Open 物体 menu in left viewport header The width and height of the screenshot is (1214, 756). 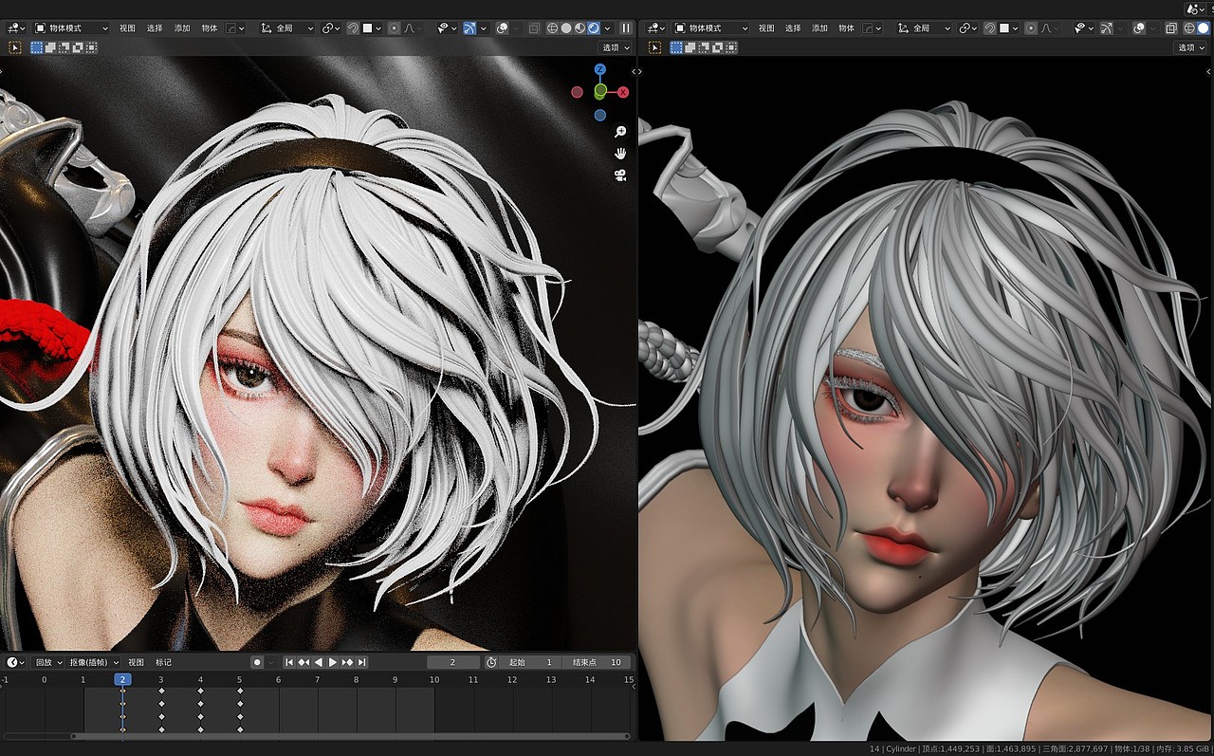coord(210,28)
